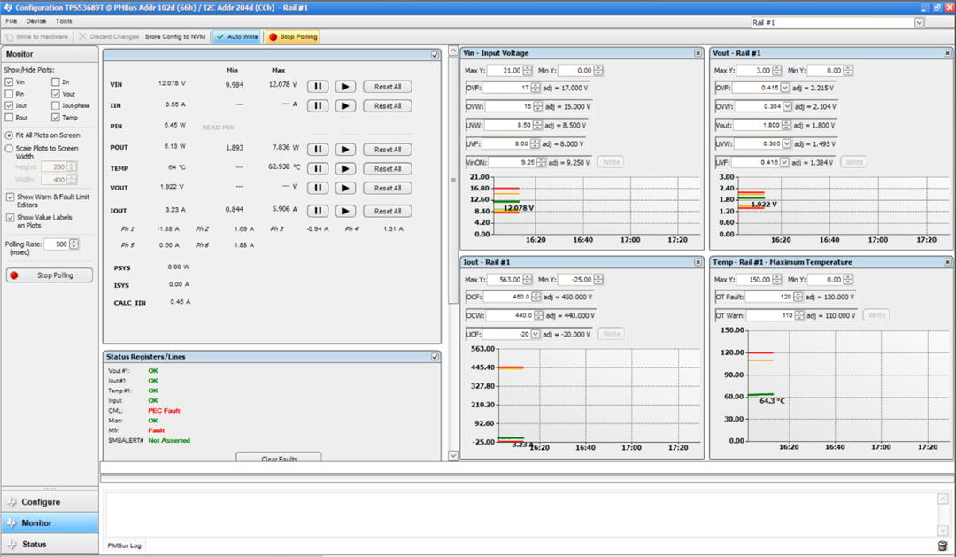Click the PMBus Log tab
Viewport: 956px width, 557px height.
tap(125, 545)
